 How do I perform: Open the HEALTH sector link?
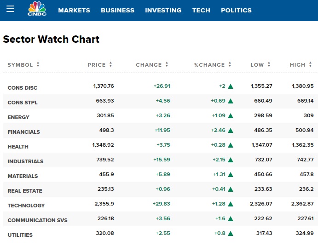[x=18, y=147]
